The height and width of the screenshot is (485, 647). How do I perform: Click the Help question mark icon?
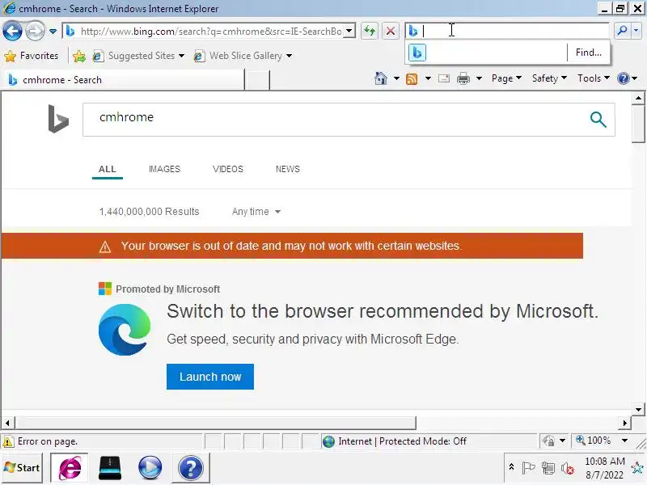(624, 78)
